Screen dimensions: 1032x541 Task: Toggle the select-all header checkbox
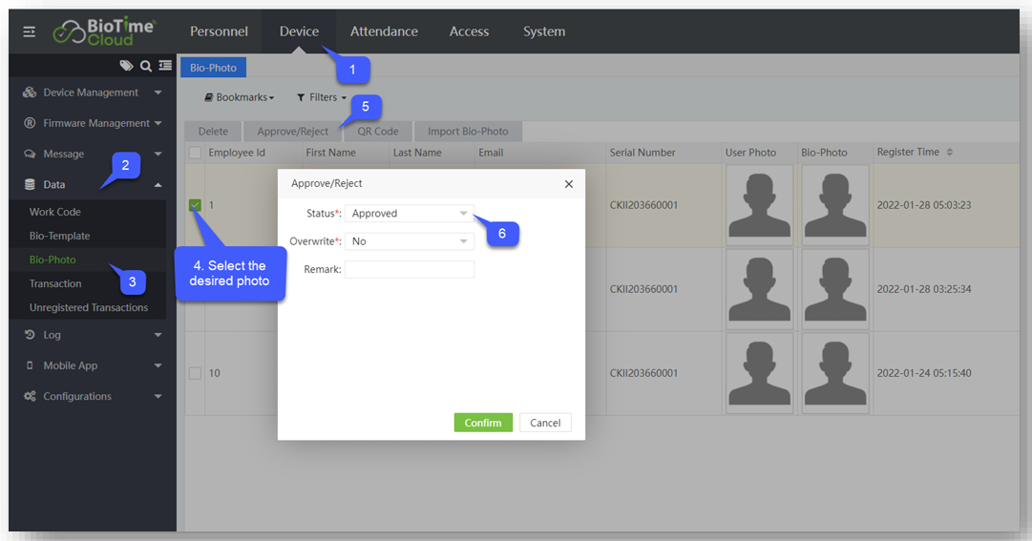195,153
